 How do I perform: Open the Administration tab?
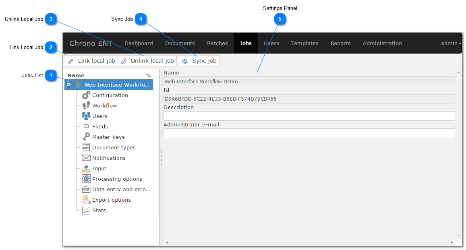[383, 43]
